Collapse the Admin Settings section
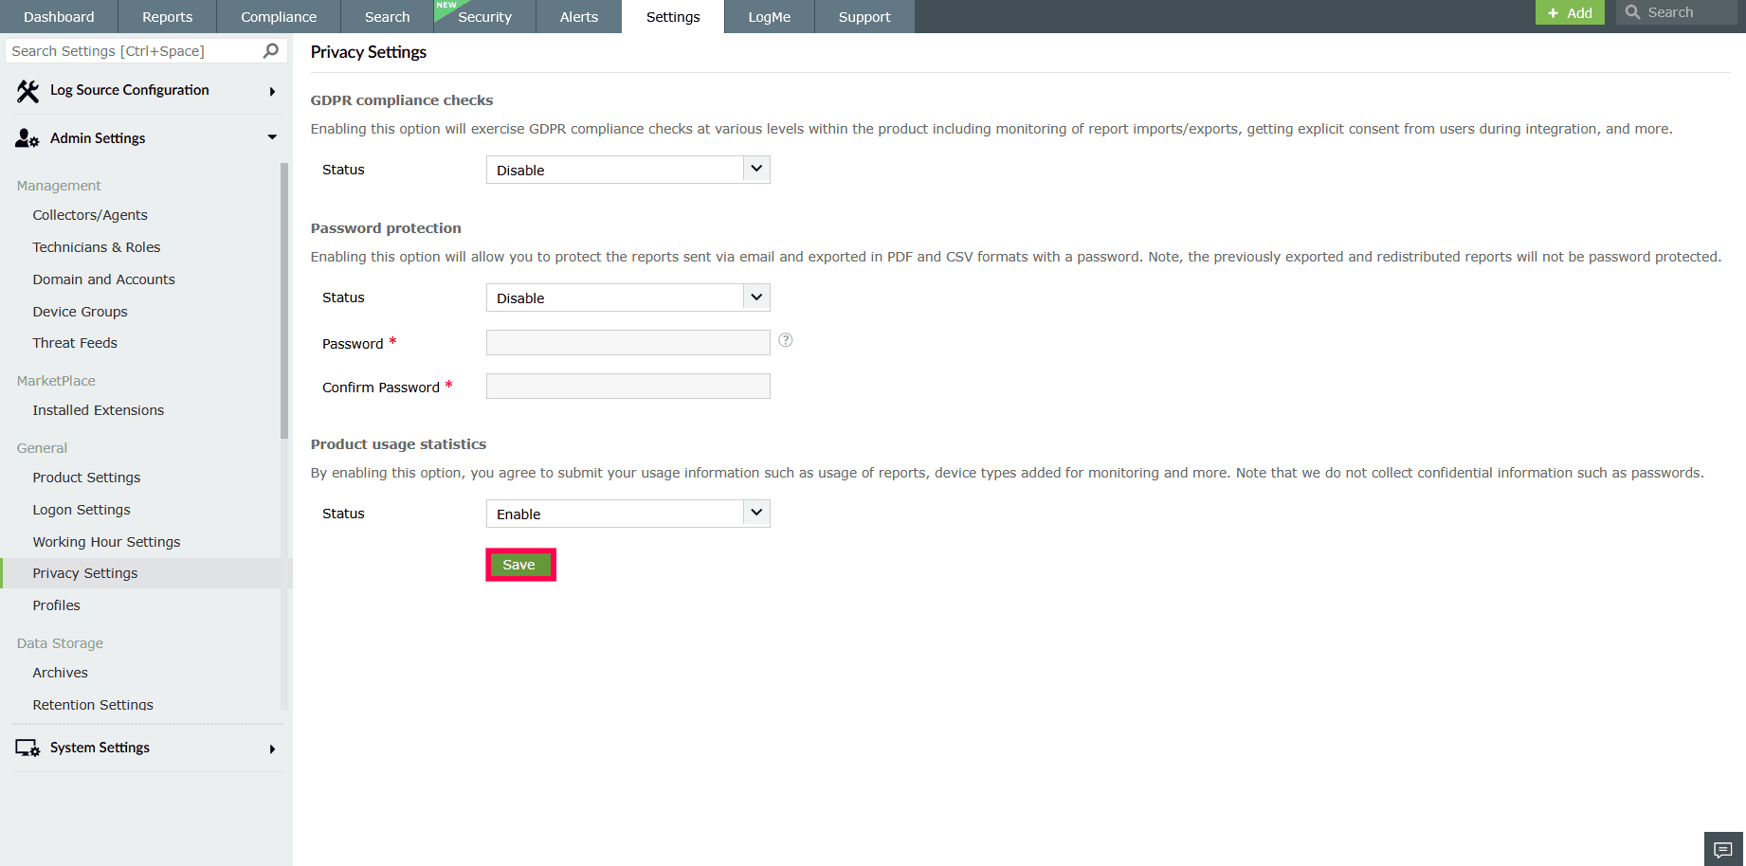Image resolution: width=1746 pixels, height=866 pixels. tap(272, 137)
